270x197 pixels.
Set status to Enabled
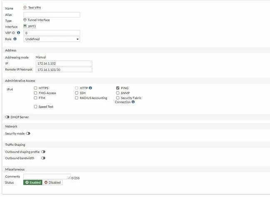[x=33, y=182]
